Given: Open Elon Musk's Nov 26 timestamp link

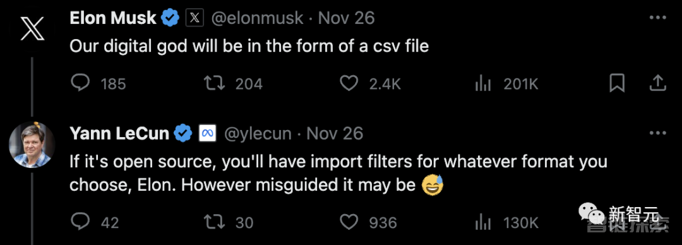Looking at the screenshot, I should pyautogui.click(x=346, y=18).
